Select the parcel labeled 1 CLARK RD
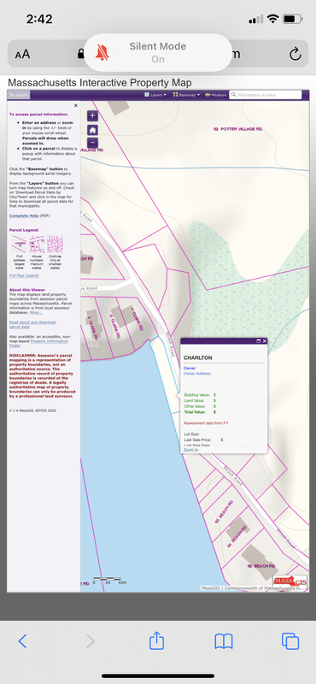The image size is (316, 684). pos(137,319)
